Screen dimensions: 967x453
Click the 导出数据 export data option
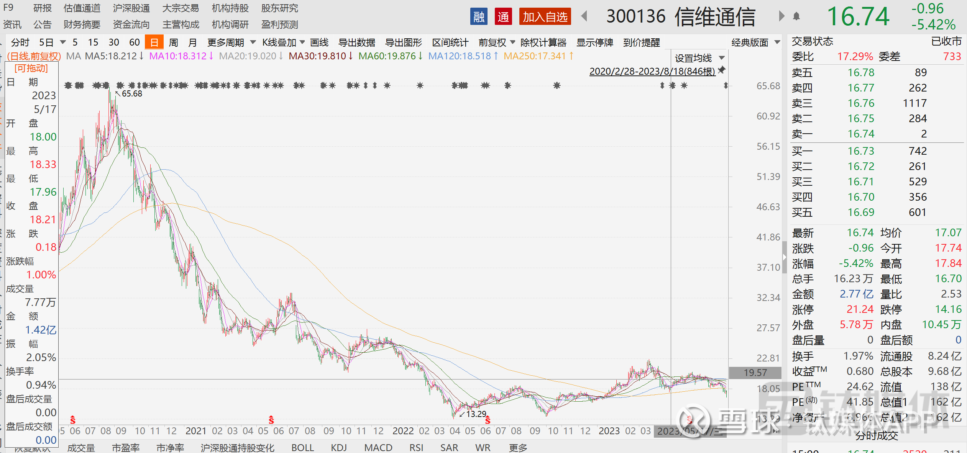[356, 42]
